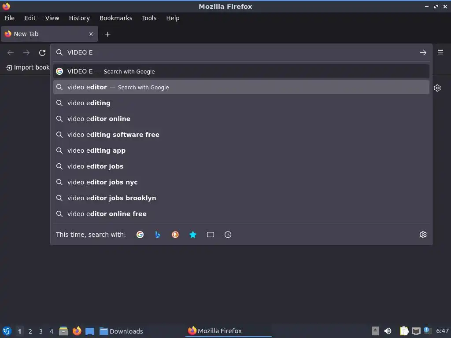Choose 'video editor jobs nyc' suggestion
Screen dimensions: 451x338
pos(241,182)
